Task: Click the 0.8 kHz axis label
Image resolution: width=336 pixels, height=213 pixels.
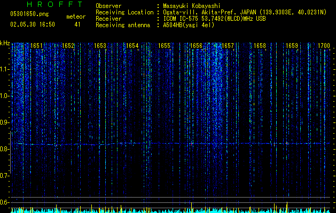Action: click(4, 149)
